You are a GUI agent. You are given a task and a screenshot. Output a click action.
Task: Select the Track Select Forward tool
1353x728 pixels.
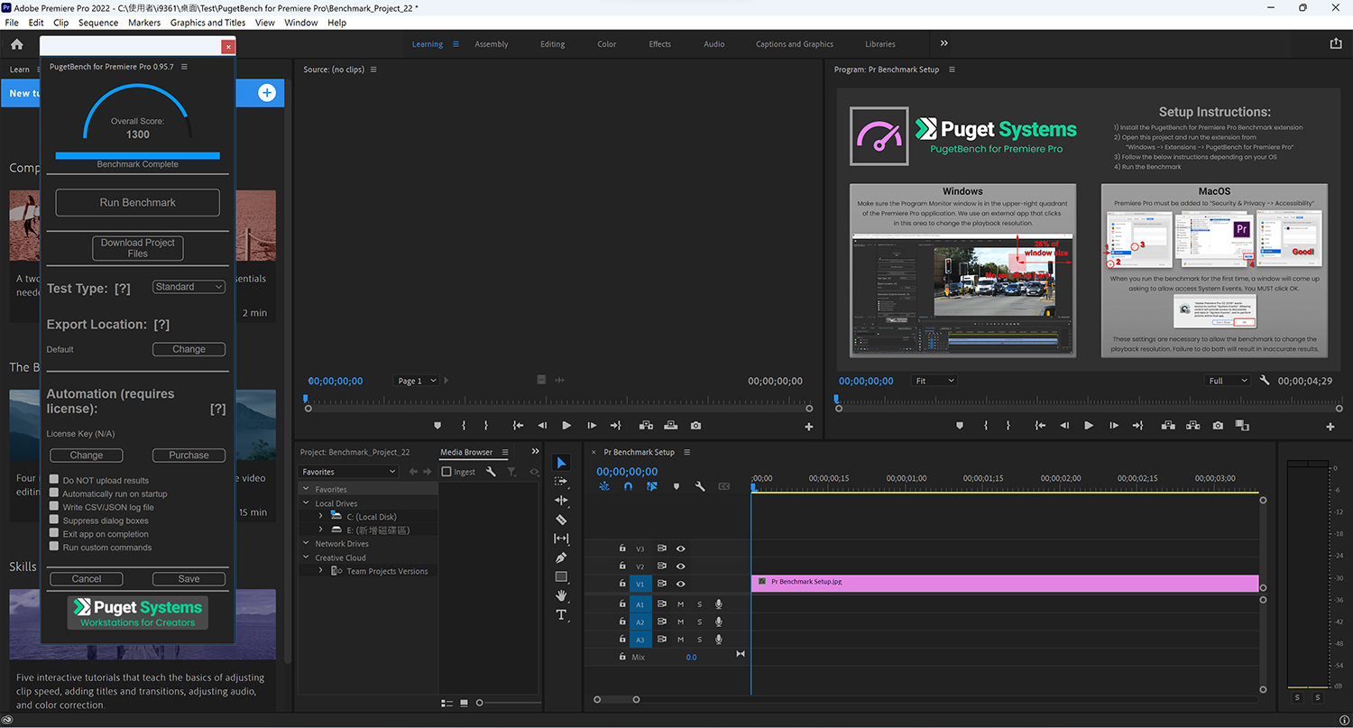point(561,482)
